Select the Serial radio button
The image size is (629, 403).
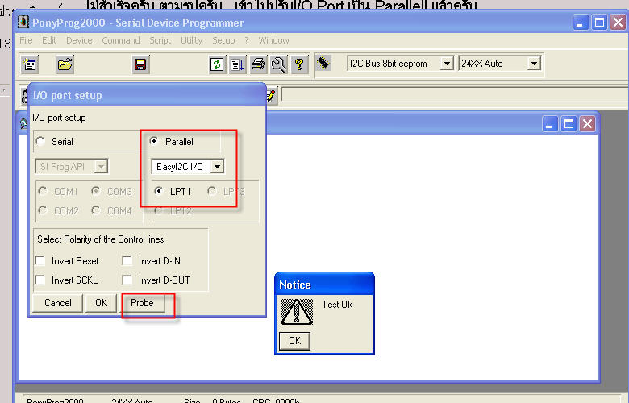point(40,141)
